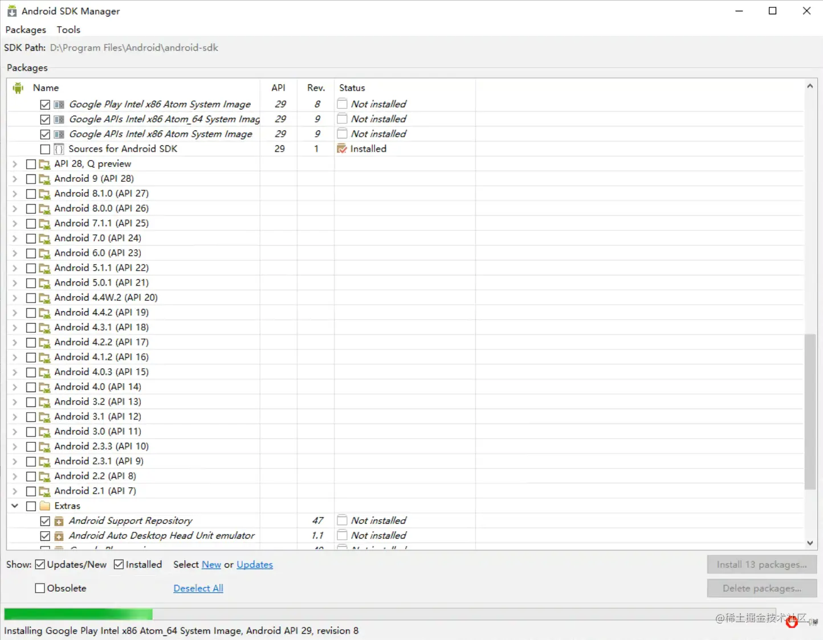
Task: Expand the API 28, Q preview node
Action: (x=15, y=164)
